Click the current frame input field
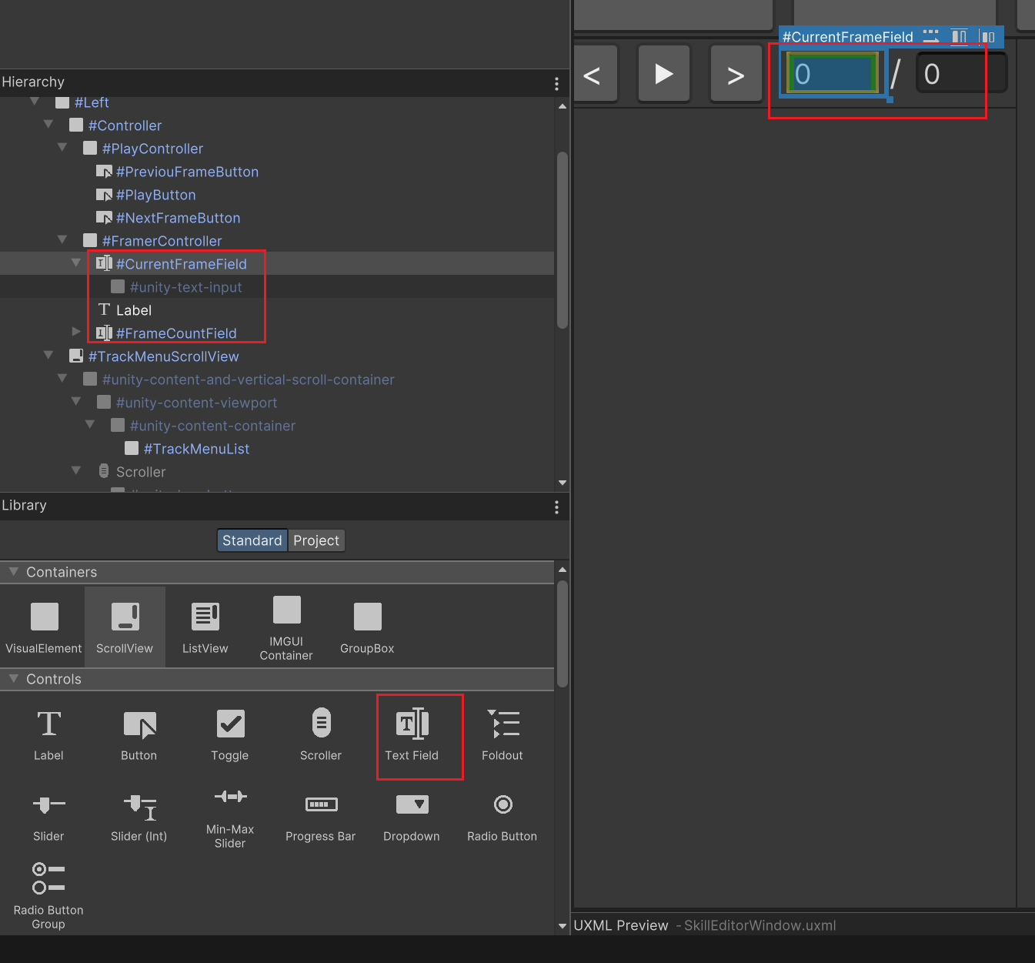Image resolution: width=1035 pixels, height=963 pixels. point(833,74)
